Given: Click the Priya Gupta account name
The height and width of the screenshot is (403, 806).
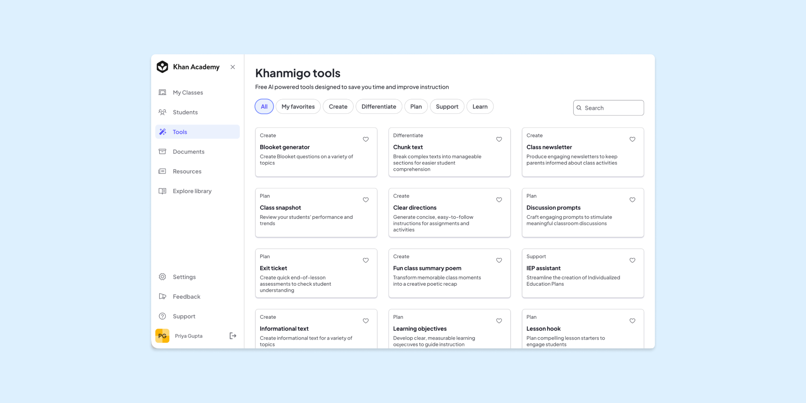Looking at the screenshot, I should pos(189,336).
